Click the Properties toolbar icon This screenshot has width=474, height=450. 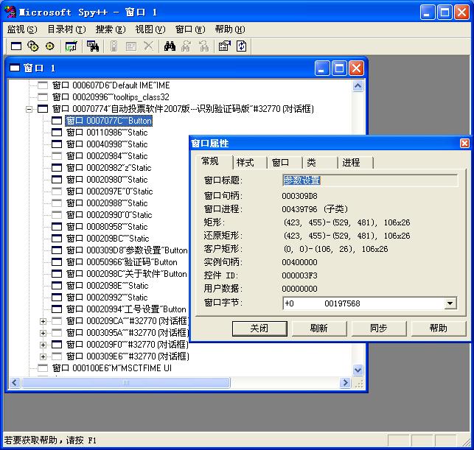click(x=224, y=46)
